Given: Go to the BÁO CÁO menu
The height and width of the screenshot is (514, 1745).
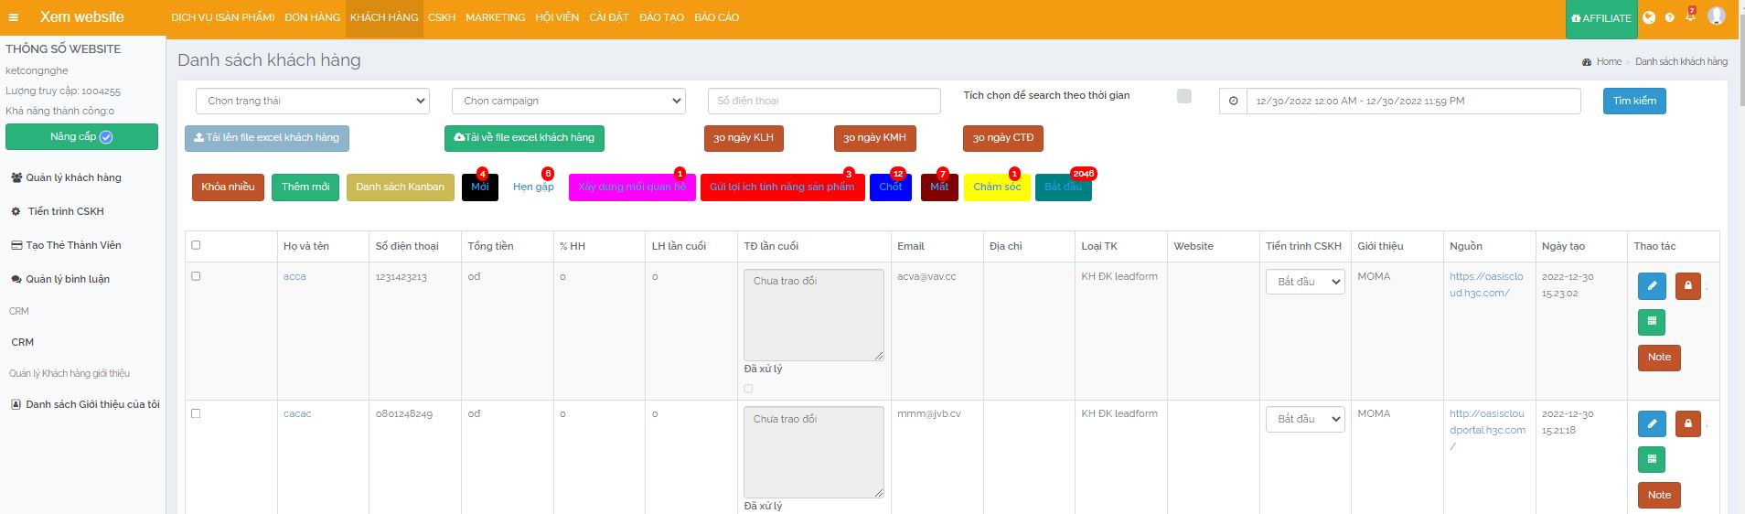Looking at the screenshot, I should point(716,17).
